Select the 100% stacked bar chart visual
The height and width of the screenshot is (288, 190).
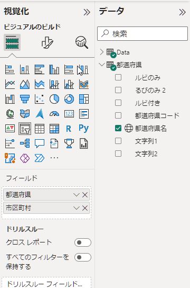[x=69, y=69]
